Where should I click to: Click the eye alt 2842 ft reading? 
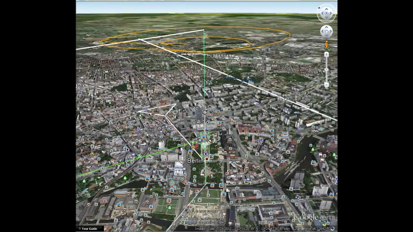click(317, 228)
